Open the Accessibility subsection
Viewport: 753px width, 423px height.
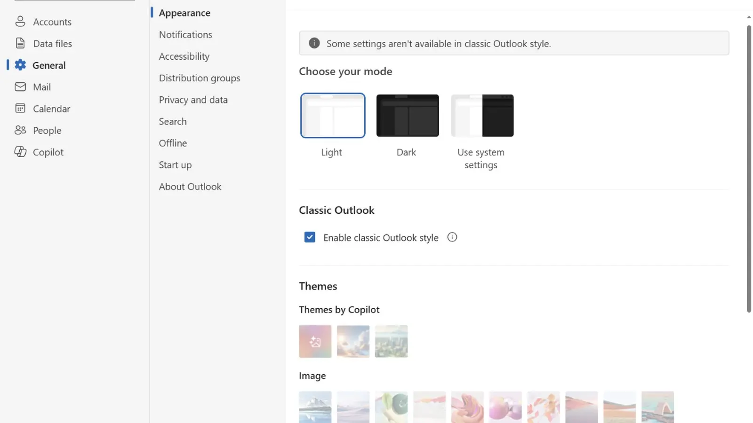[184, 56]
